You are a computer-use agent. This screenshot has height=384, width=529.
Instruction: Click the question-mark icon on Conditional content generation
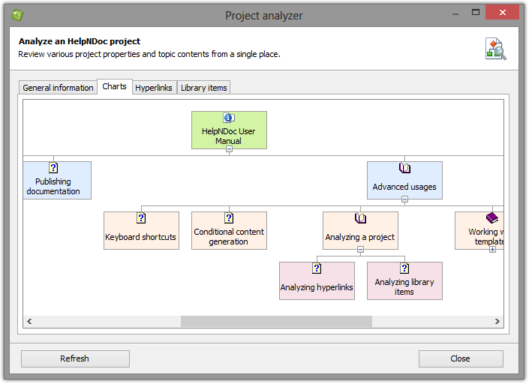pos(229,217)
